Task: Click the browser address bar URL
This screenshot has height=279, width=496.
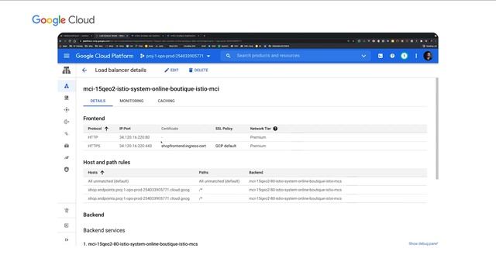Action: coord(161,41)
